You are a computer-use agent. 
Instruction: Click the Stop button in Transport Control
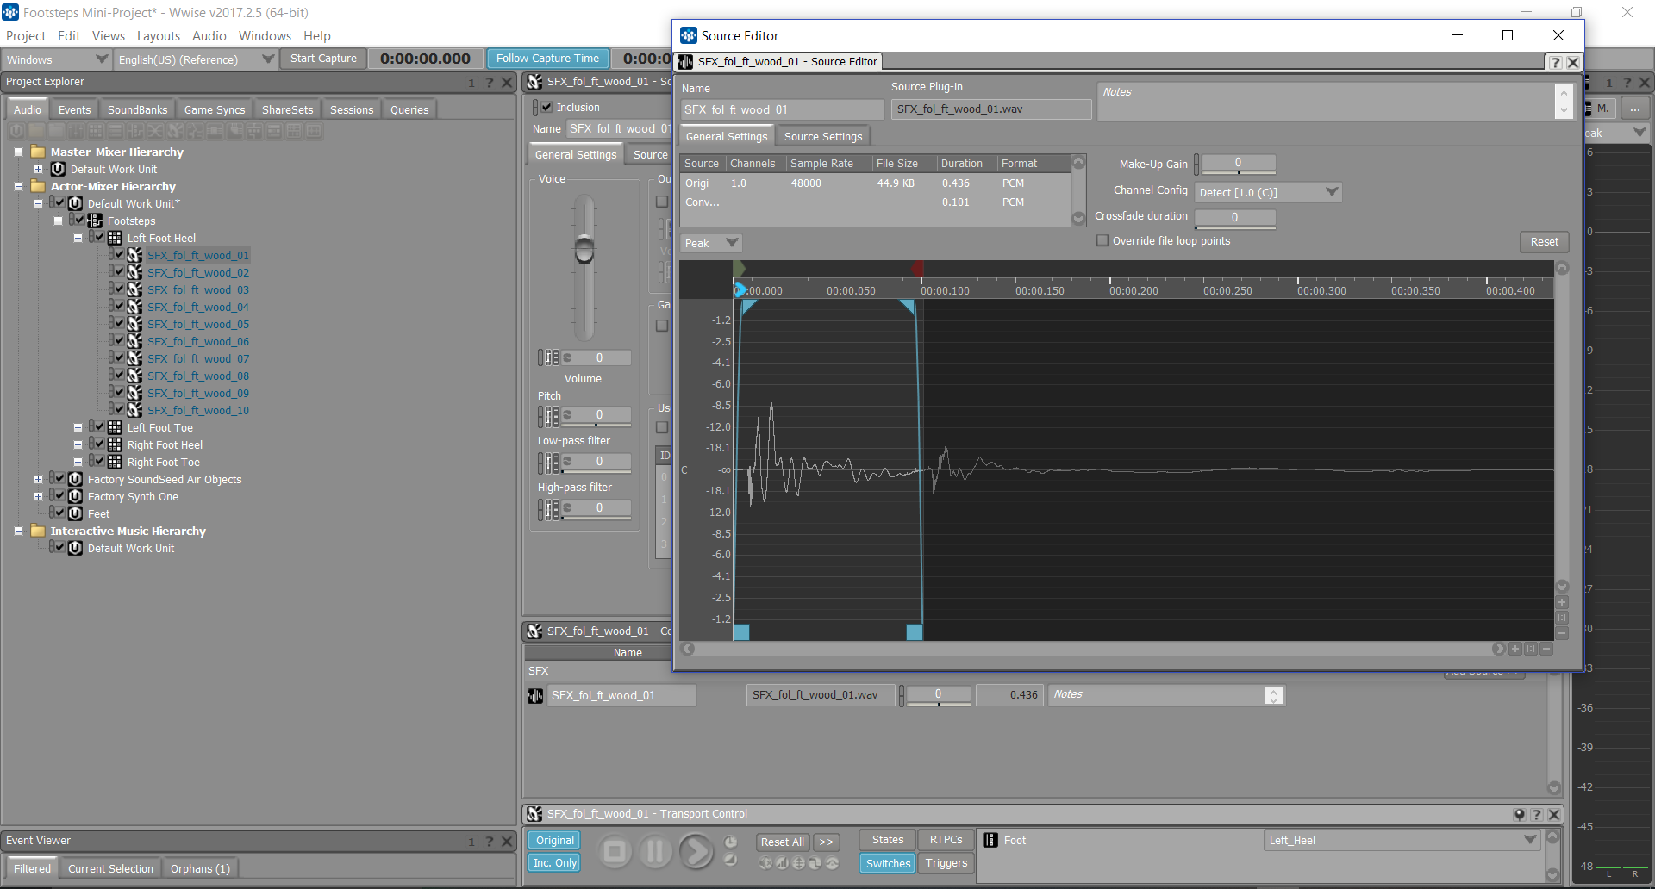coord(615,852)
